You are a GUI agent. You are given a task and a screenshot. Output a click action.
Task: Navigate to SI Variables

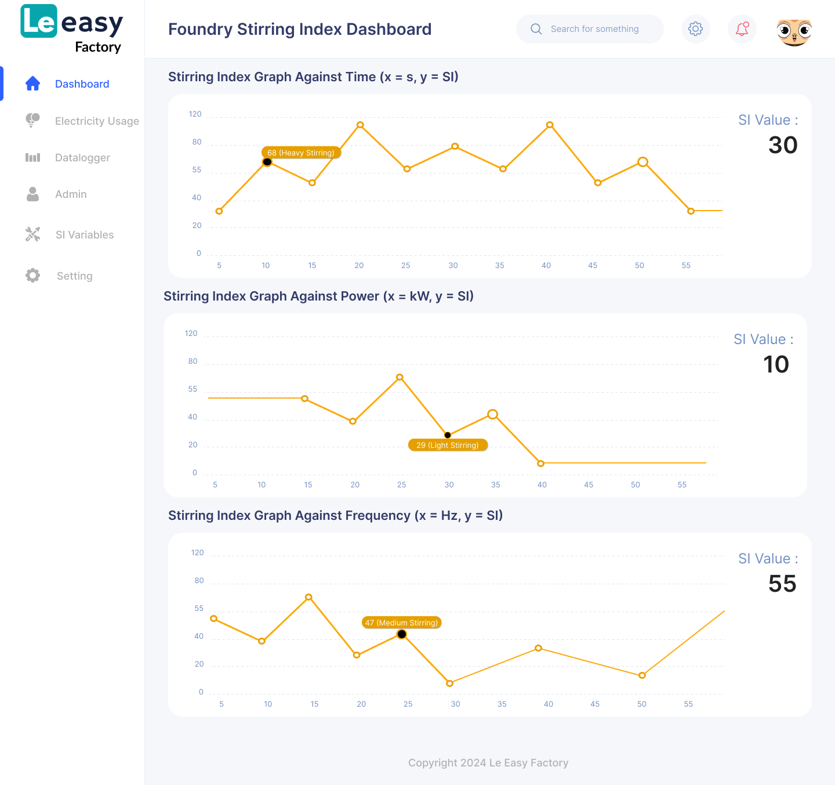coord(85,235)
